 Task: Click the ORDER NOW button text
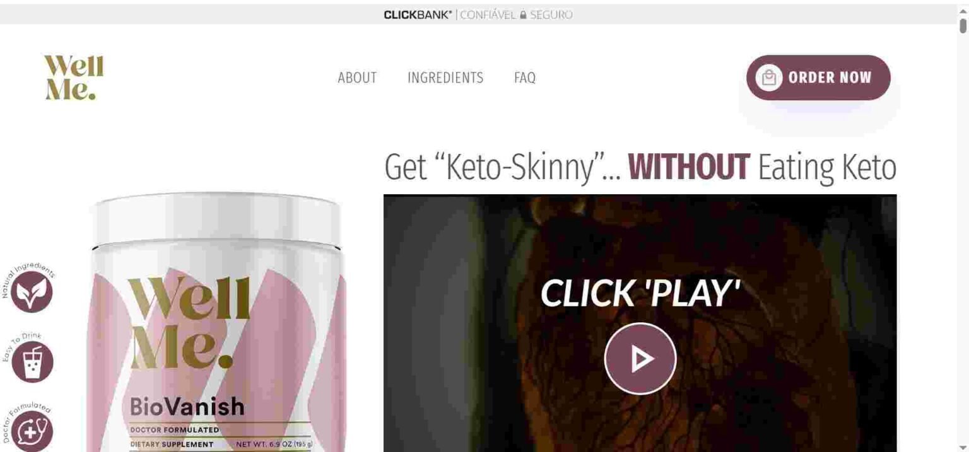click(830, 78)
